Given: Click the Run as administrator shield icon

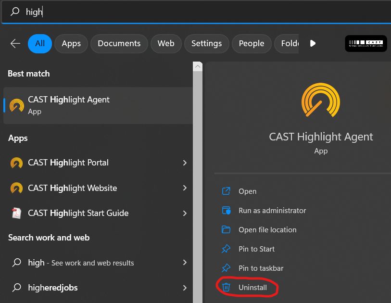Looking at the screenshot, I should coord(226,211).
